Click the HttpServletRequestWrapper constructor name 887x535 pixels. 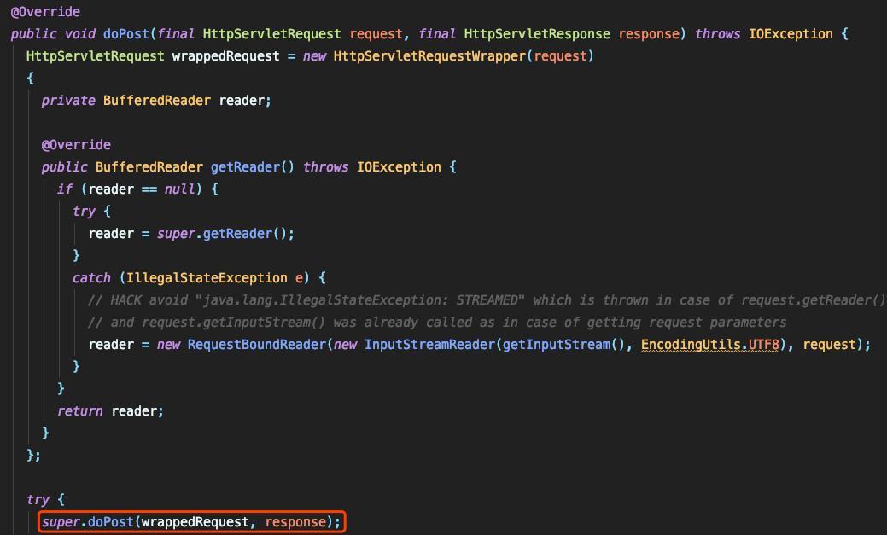pos(429,56)
